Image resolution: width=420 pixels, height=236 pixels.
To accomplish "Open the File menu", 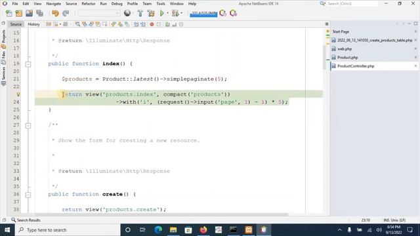I will click(x=15, y=4).
